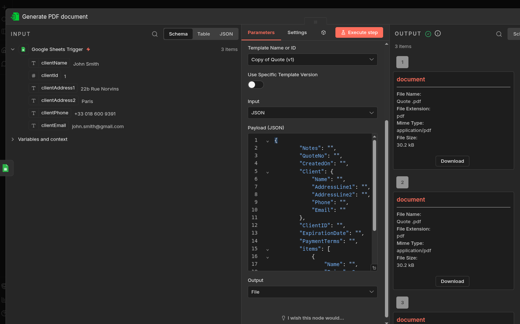520x324 pixels.
Task: Collapse the Google Sheets Trigger item
Action: click(x=12, y=49)
